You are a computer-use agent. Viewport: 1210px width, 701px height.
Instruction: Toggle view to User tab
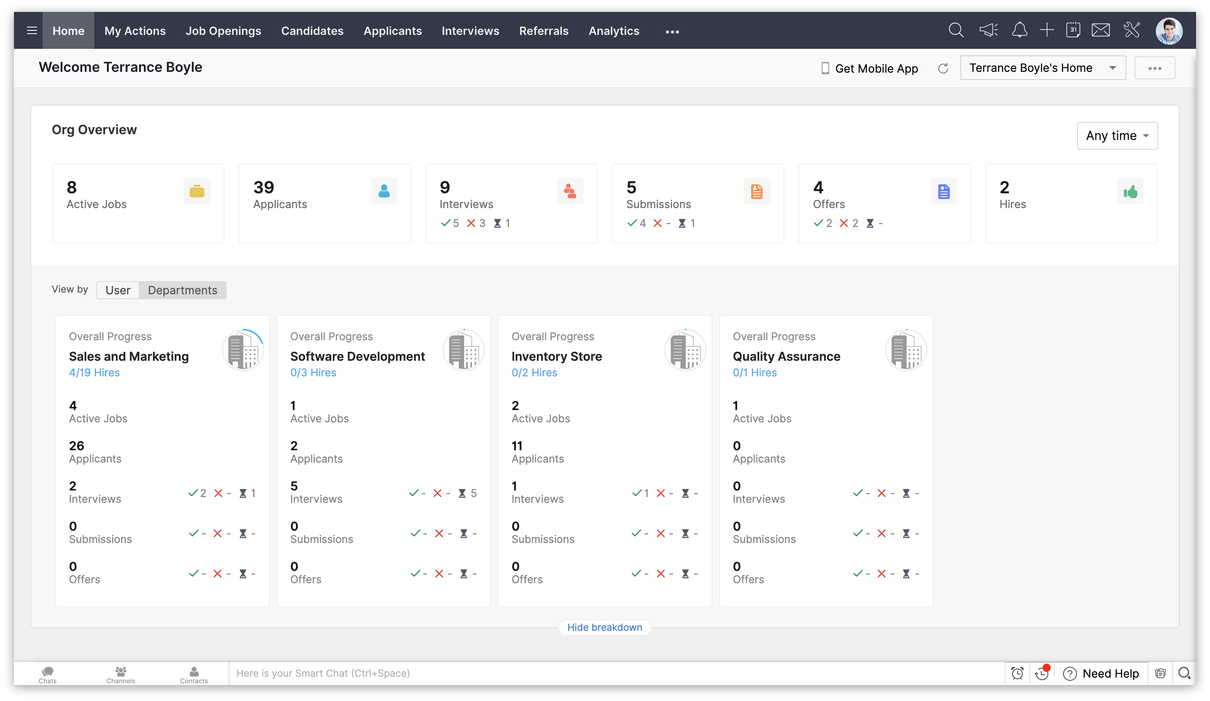click(117, 290)
